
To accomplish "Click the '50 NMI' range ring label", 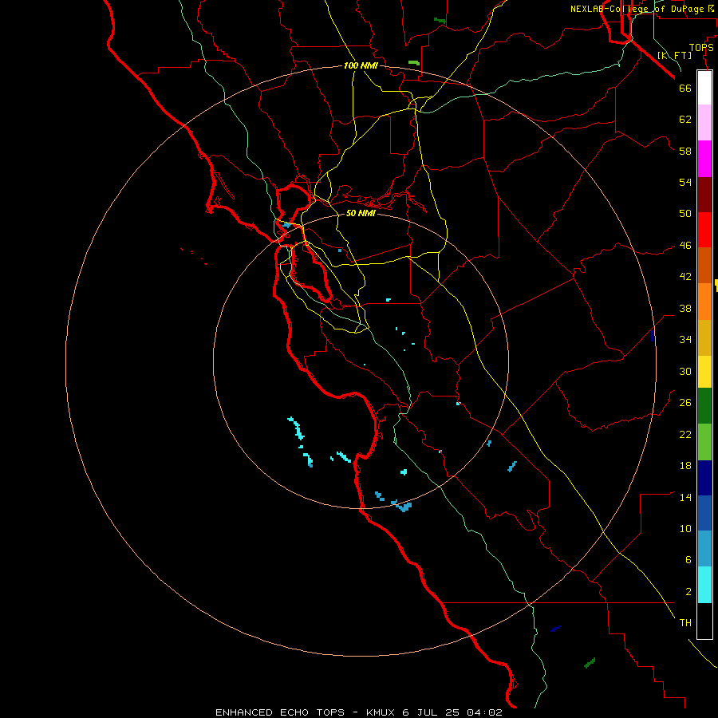I will pos(361,213).
